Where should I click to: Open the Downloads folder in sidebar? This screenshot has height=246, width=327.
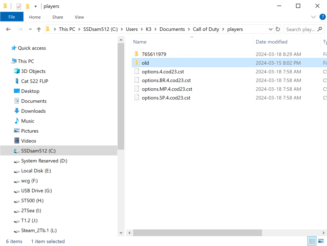(x=33, y=111)
